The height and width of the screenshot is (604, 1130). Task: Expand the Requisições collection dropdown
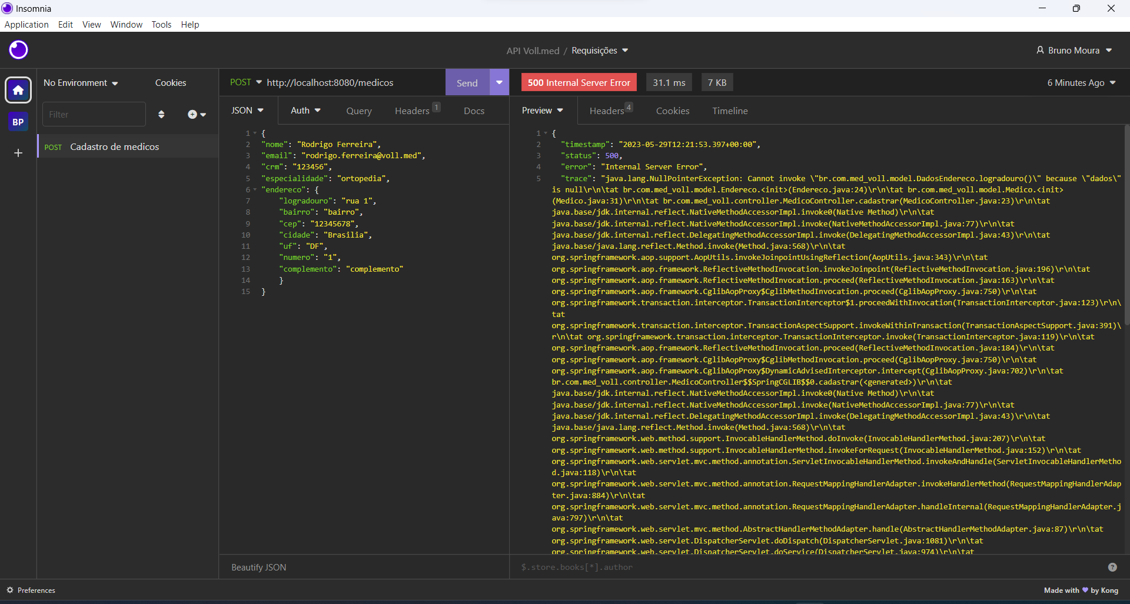(600, 51)
